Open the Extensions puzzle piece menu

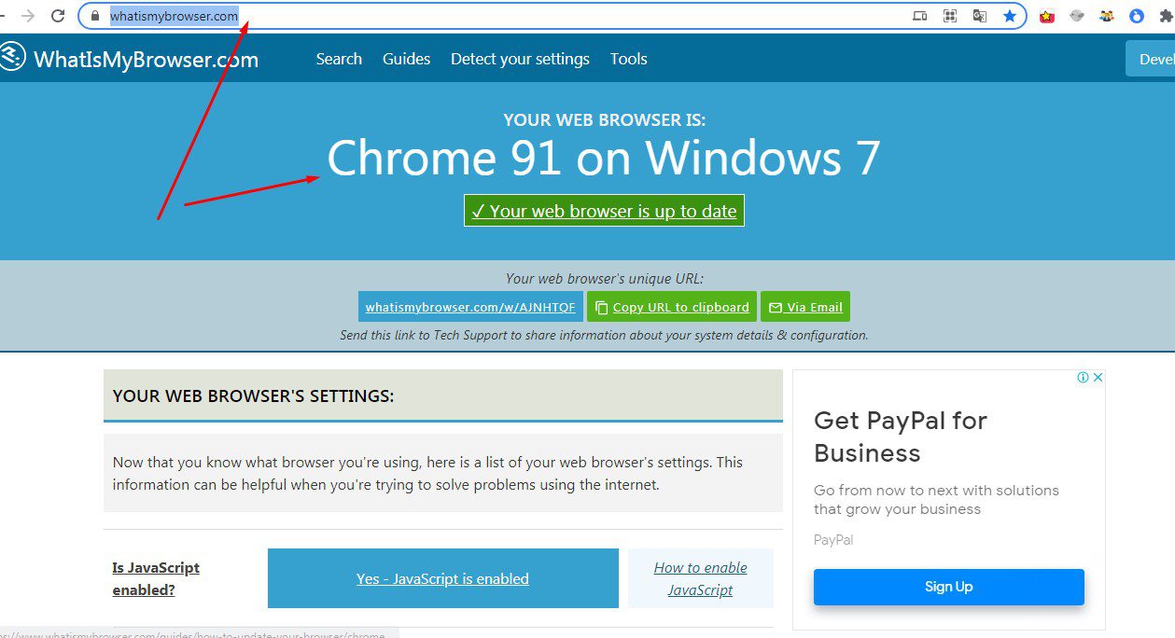point(1167,16)
